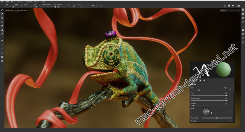Open Log icon in right dock
This screenshot has width=245, height=132.
pos(243,43)
